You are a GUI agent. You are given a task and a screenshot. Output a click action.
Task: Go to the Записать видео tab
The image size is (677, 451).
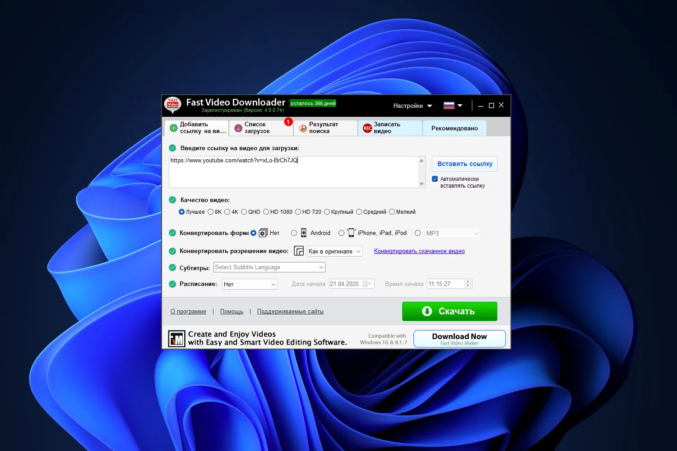pos(390,128)
